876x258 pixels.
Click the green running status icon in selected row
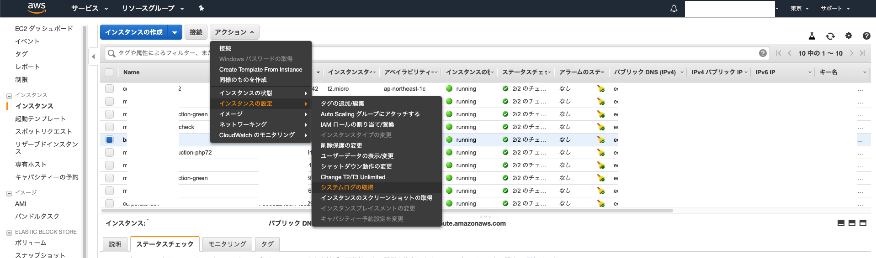point(449,139)
